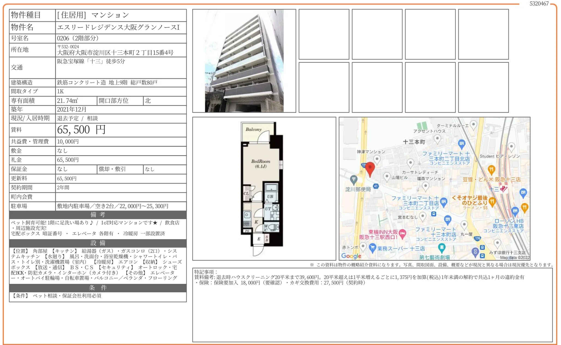The image size is (561, 345).
Task: Click the 山陽ビル gray map pin
Action: tap(387, 176)
